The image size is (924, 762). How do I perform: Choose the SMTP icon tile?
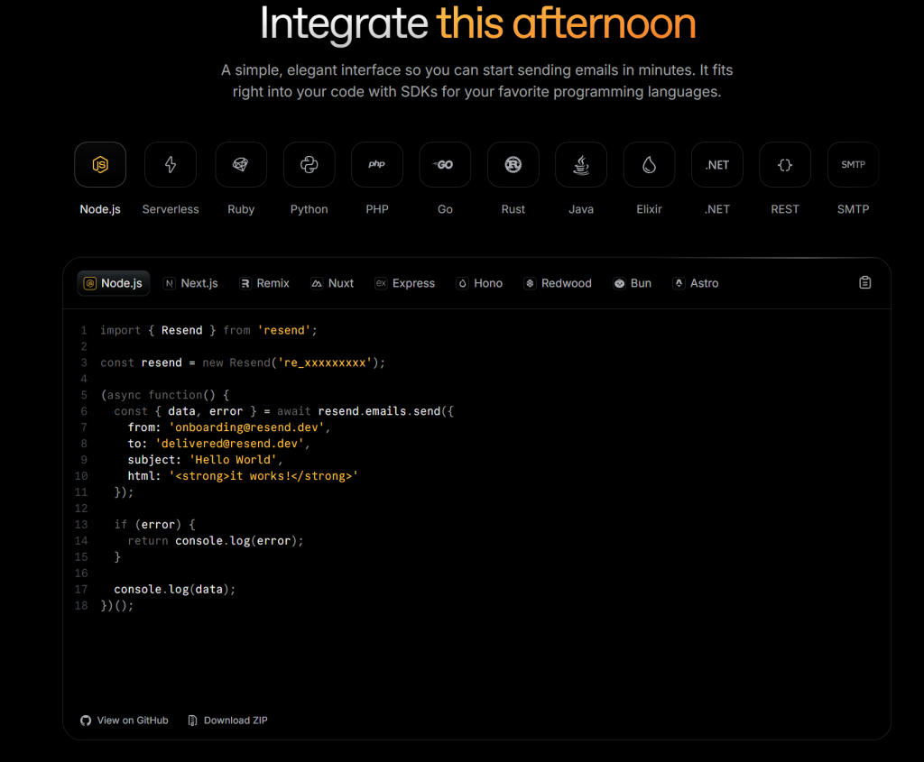coord(854,164)
